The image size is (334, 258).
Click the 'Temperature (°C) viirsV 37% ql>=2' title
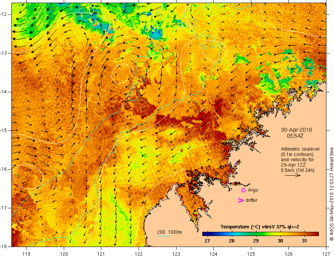tap(260, 227)
